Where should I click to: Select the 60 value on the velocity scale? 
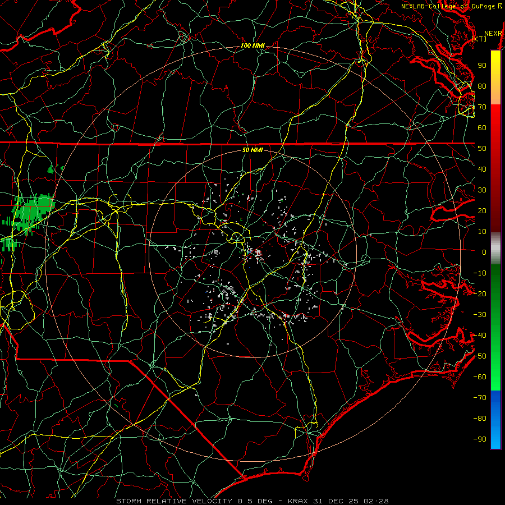click(482, 128)
